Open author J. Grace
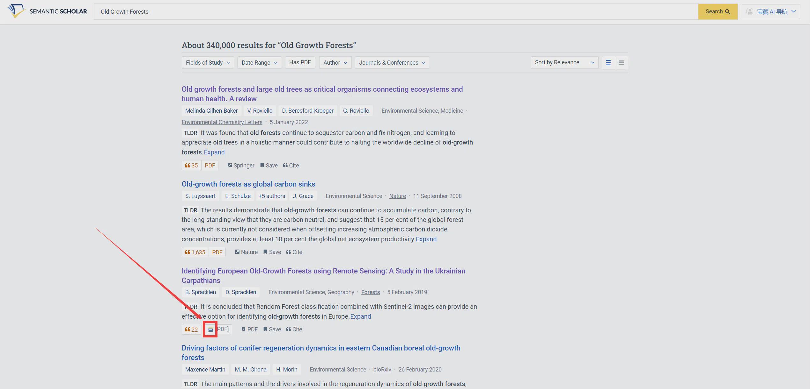This screenshot has width=810, height=389. (x=303, y=196)
